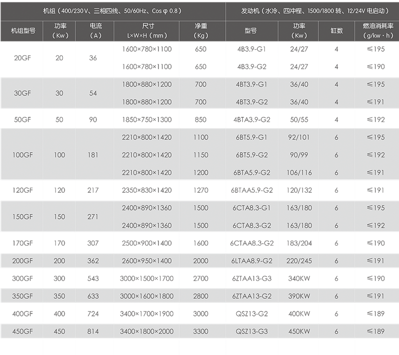Select engine model 4BTA3.9-G2

coord(252,120)
